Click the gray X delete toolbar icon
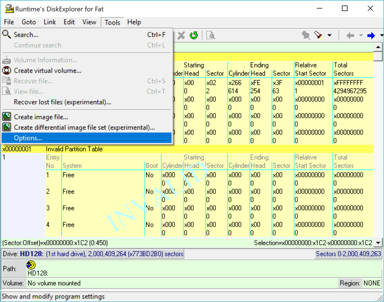Screen dimensions: 384x302 pyautogui.click(x=181, y=36)
